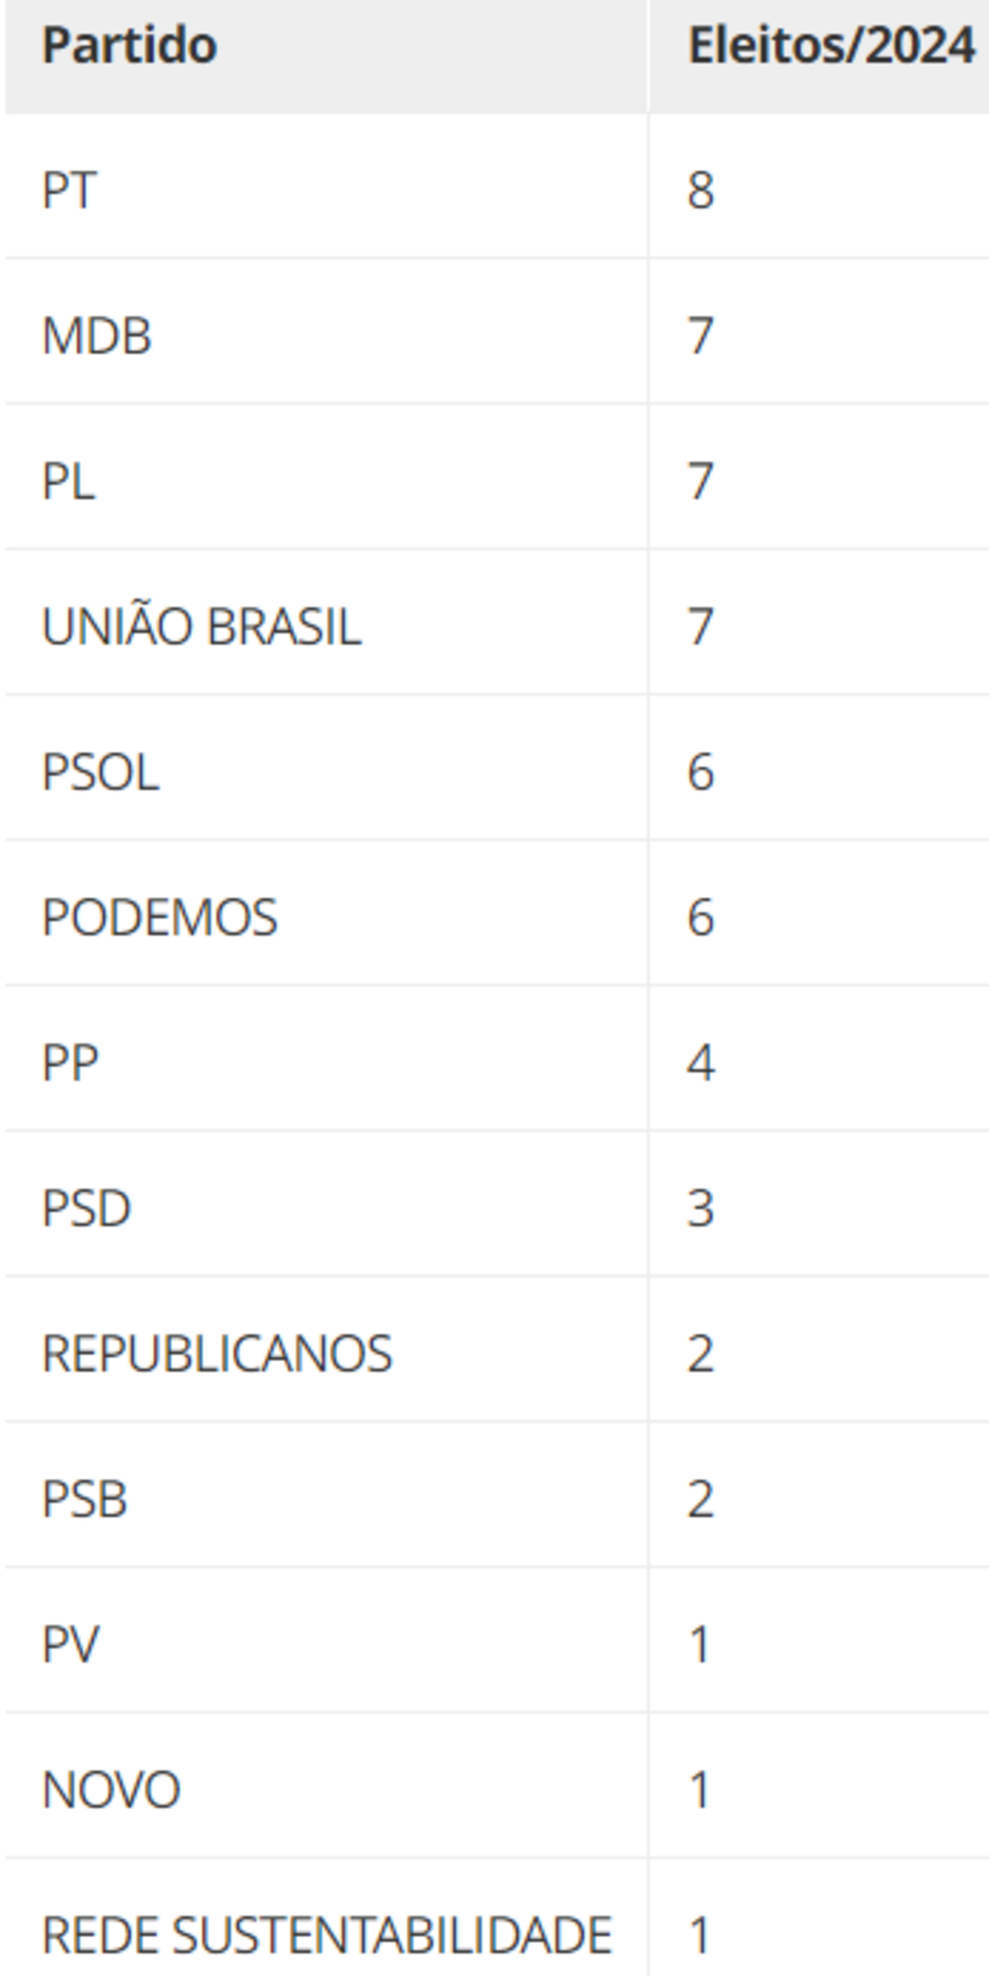Select the NOVO party cell
Viewport: 989px width, 1976px height.
point(111,1790)
